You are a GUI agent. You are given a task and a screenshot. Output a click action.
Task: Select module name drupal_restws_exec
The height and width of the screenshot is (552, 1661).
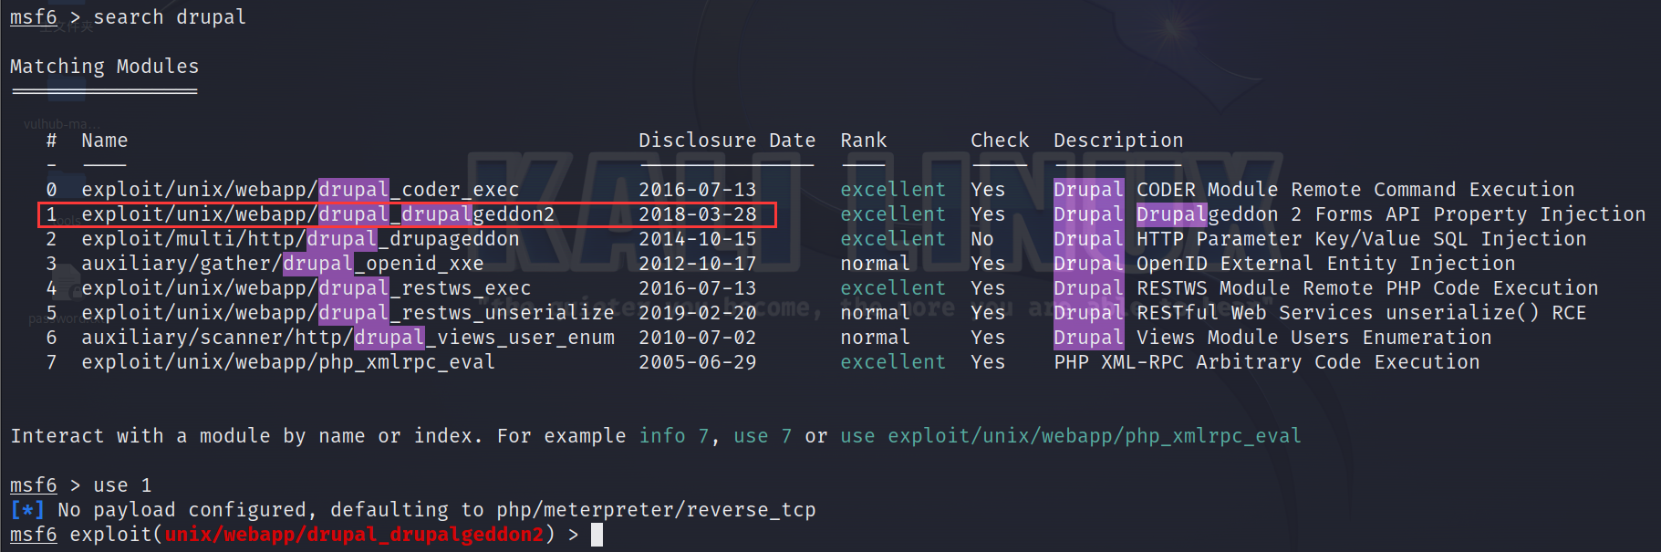424,288
